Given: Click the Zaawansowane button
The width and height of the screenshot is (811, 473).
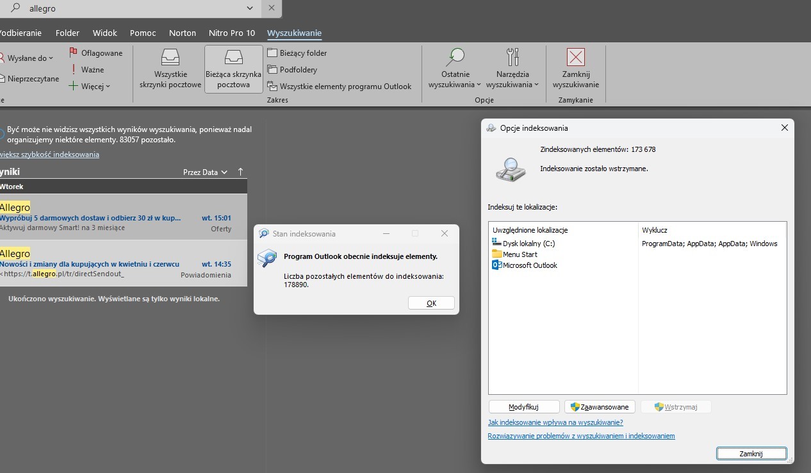Looking at the screenshot, I should [x=600, y=407].
